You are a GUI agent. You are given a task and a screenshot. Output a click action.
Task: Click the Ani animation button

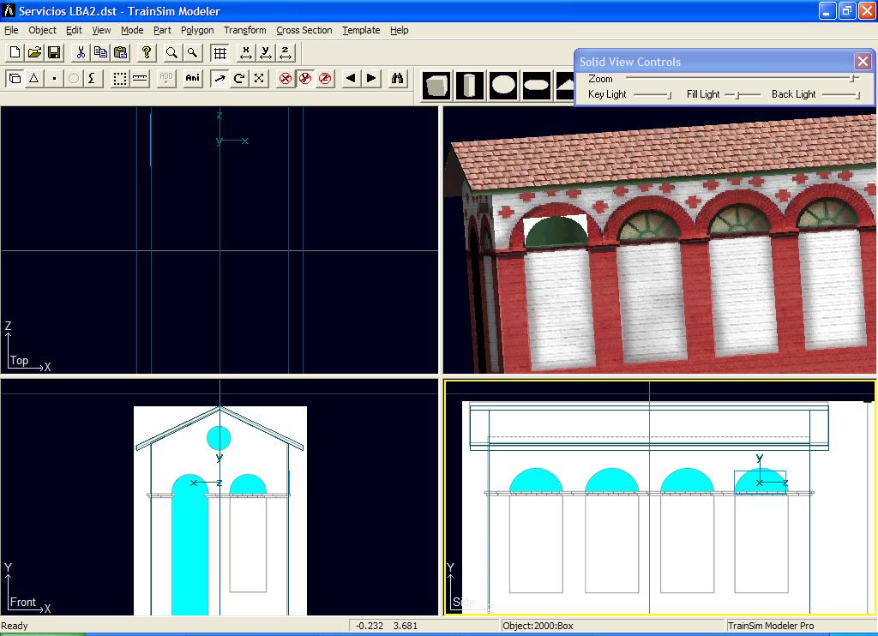pyautogui.click(x=192, y=79)
